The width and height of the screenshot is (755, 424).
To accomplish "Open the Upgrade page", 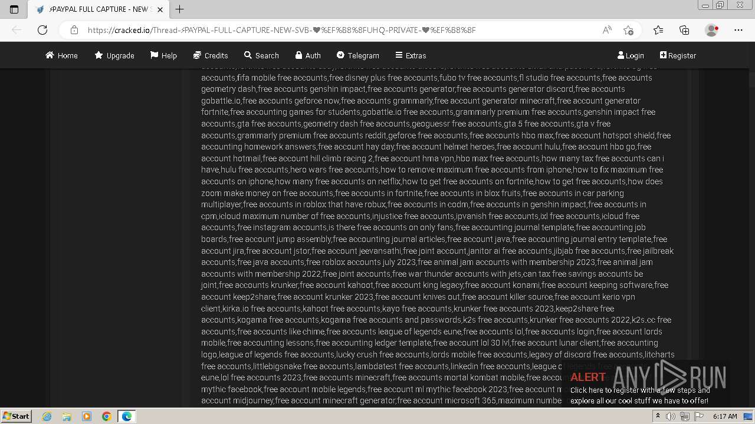I will point(114,55).
